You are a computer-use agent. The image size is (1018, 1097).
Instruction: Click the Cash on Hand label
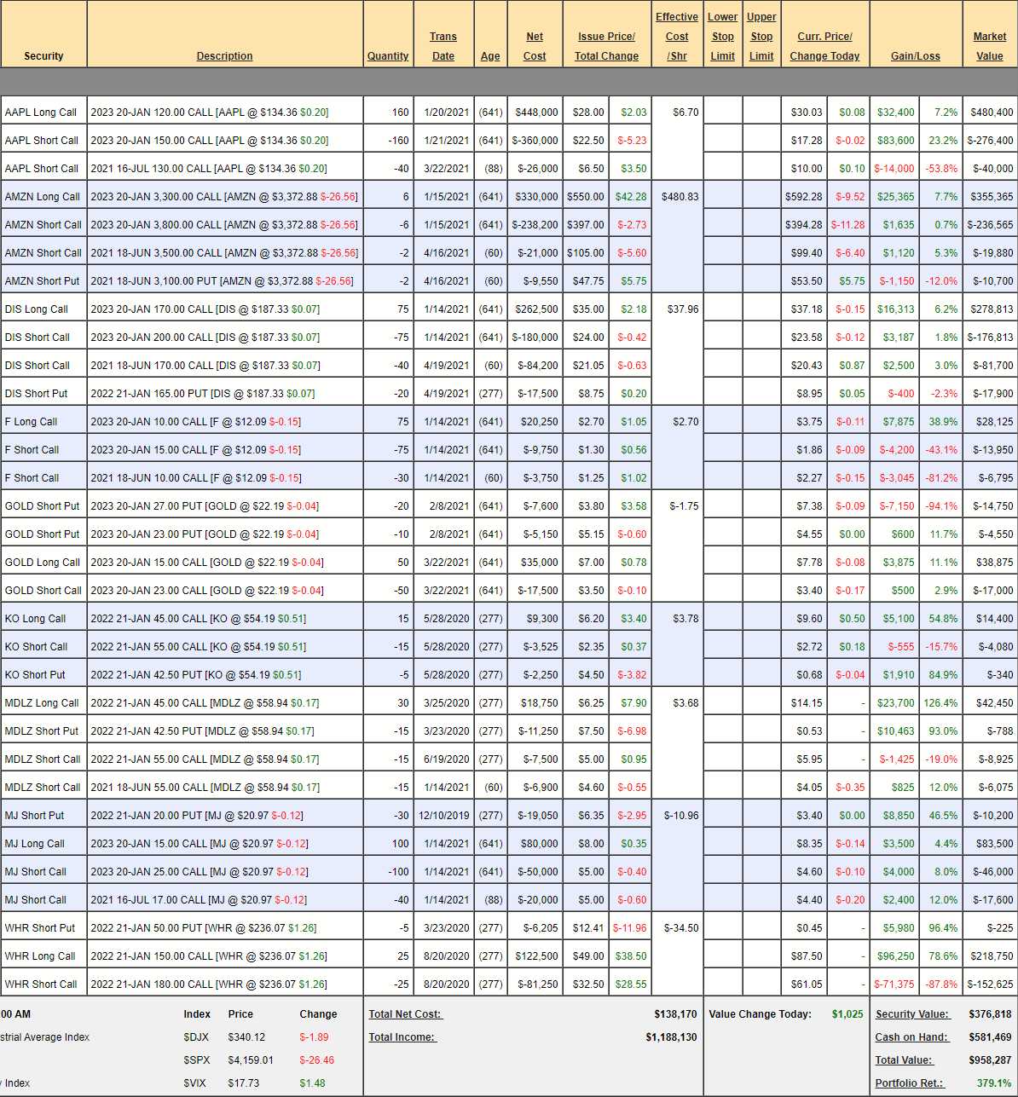(x=911, y=1037)
